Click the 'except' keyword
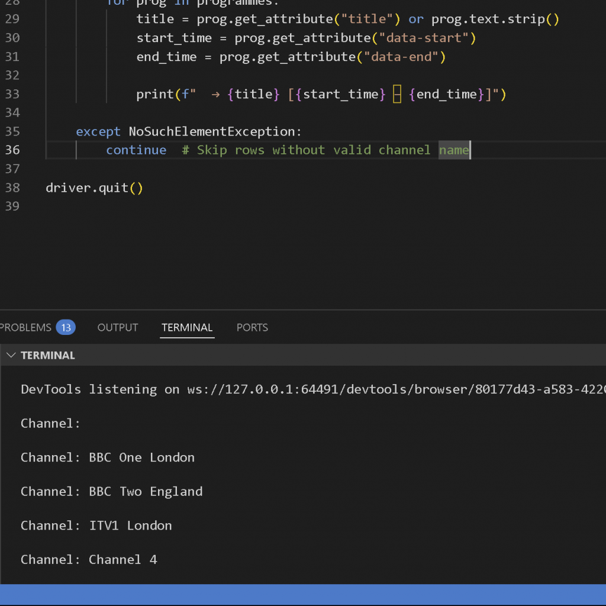The height and width of the screenshot is (606, 606). click(98, 131)
